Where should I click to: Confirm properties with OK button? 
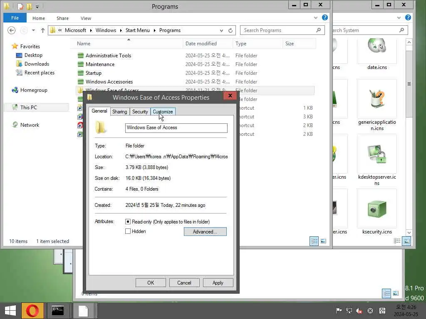pos(151,282)
